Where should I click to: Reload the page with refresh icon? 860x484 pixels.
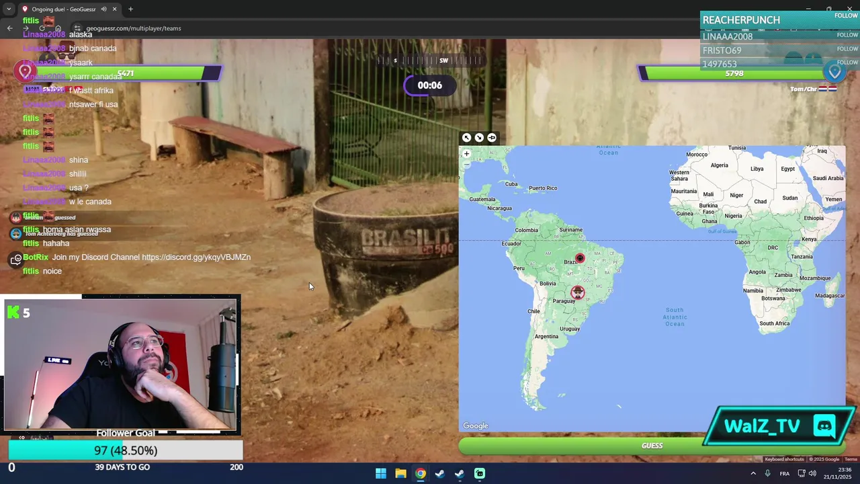coord(42,28)
